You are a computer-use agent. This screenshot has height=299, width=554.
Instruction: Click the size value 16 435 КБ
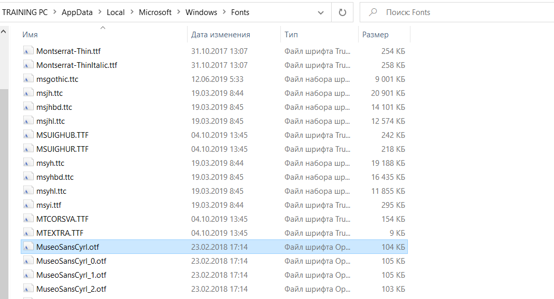[388, 177]
